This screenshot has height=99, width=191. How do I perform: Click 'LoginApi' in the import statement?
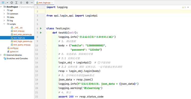[91, 16]
